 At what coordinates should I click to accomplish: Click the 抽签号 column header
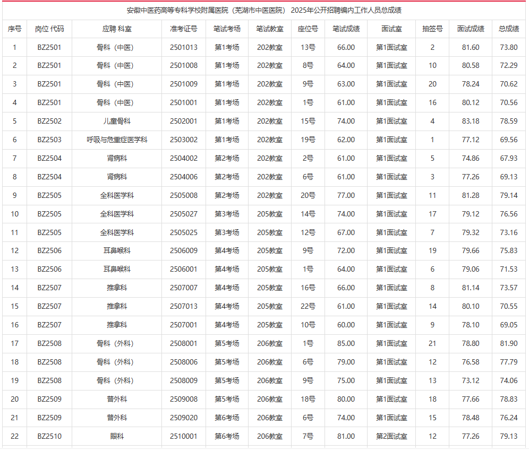click(432, 29)
